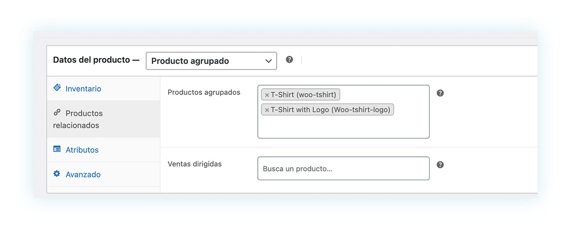Click the Atributos table icon

57,149
